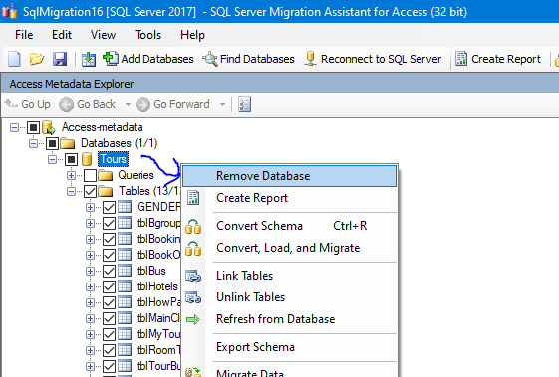Toggle the Databases (1/1) checkbox
Viewport: 559px width, 377px height.
click(52, 143)
